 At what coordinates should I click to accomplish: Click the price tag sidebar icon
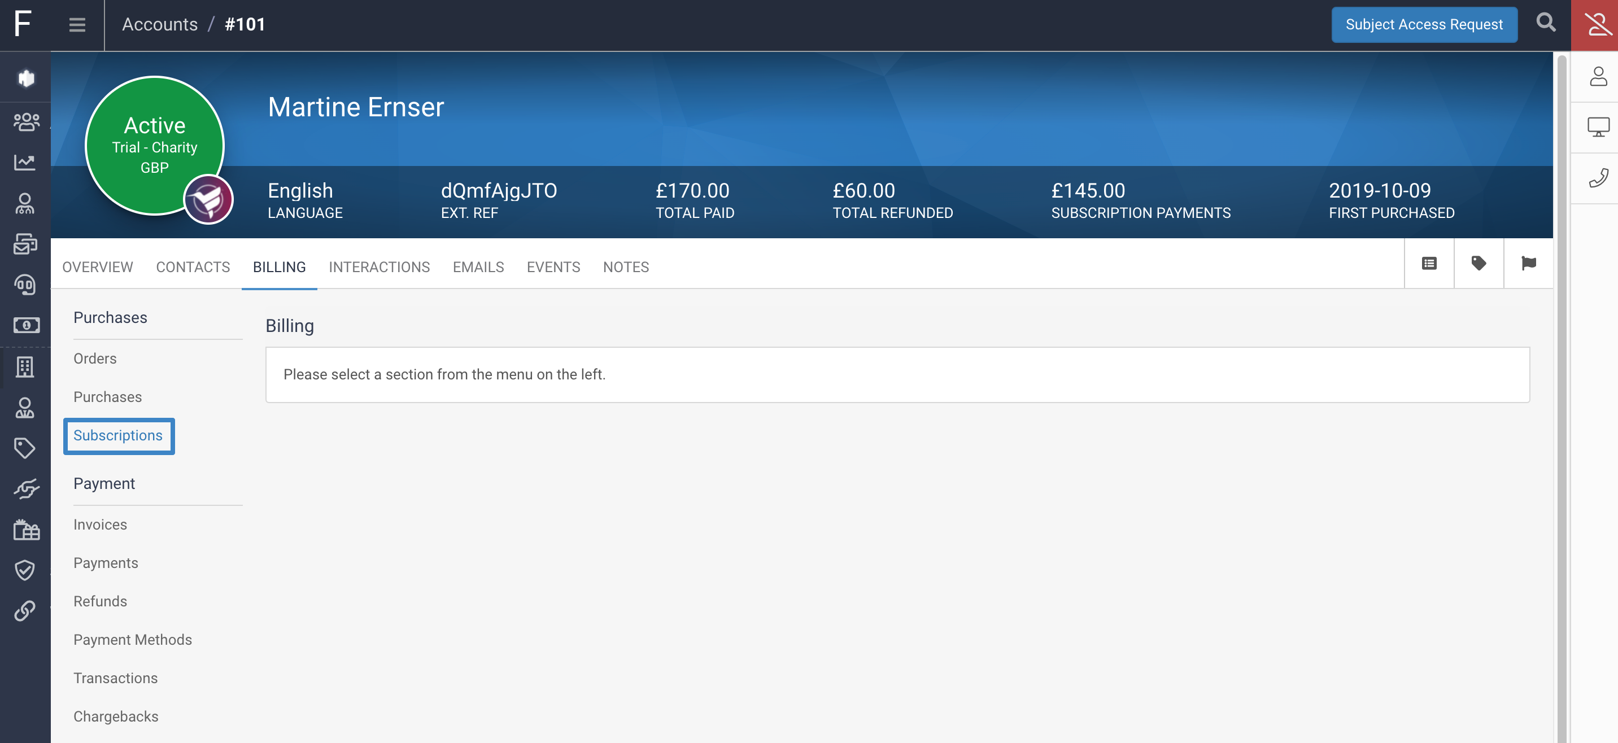tap(24, 448)
